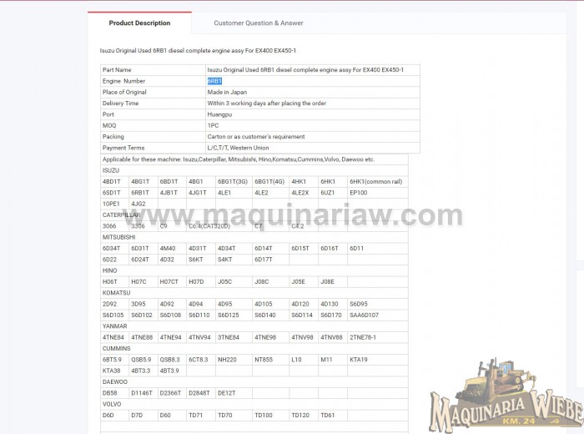The height and width of the screenshot is (434, 584).
Task: Select the 6HK1(common rail) engine cell
Action: (x=375, y=181)
